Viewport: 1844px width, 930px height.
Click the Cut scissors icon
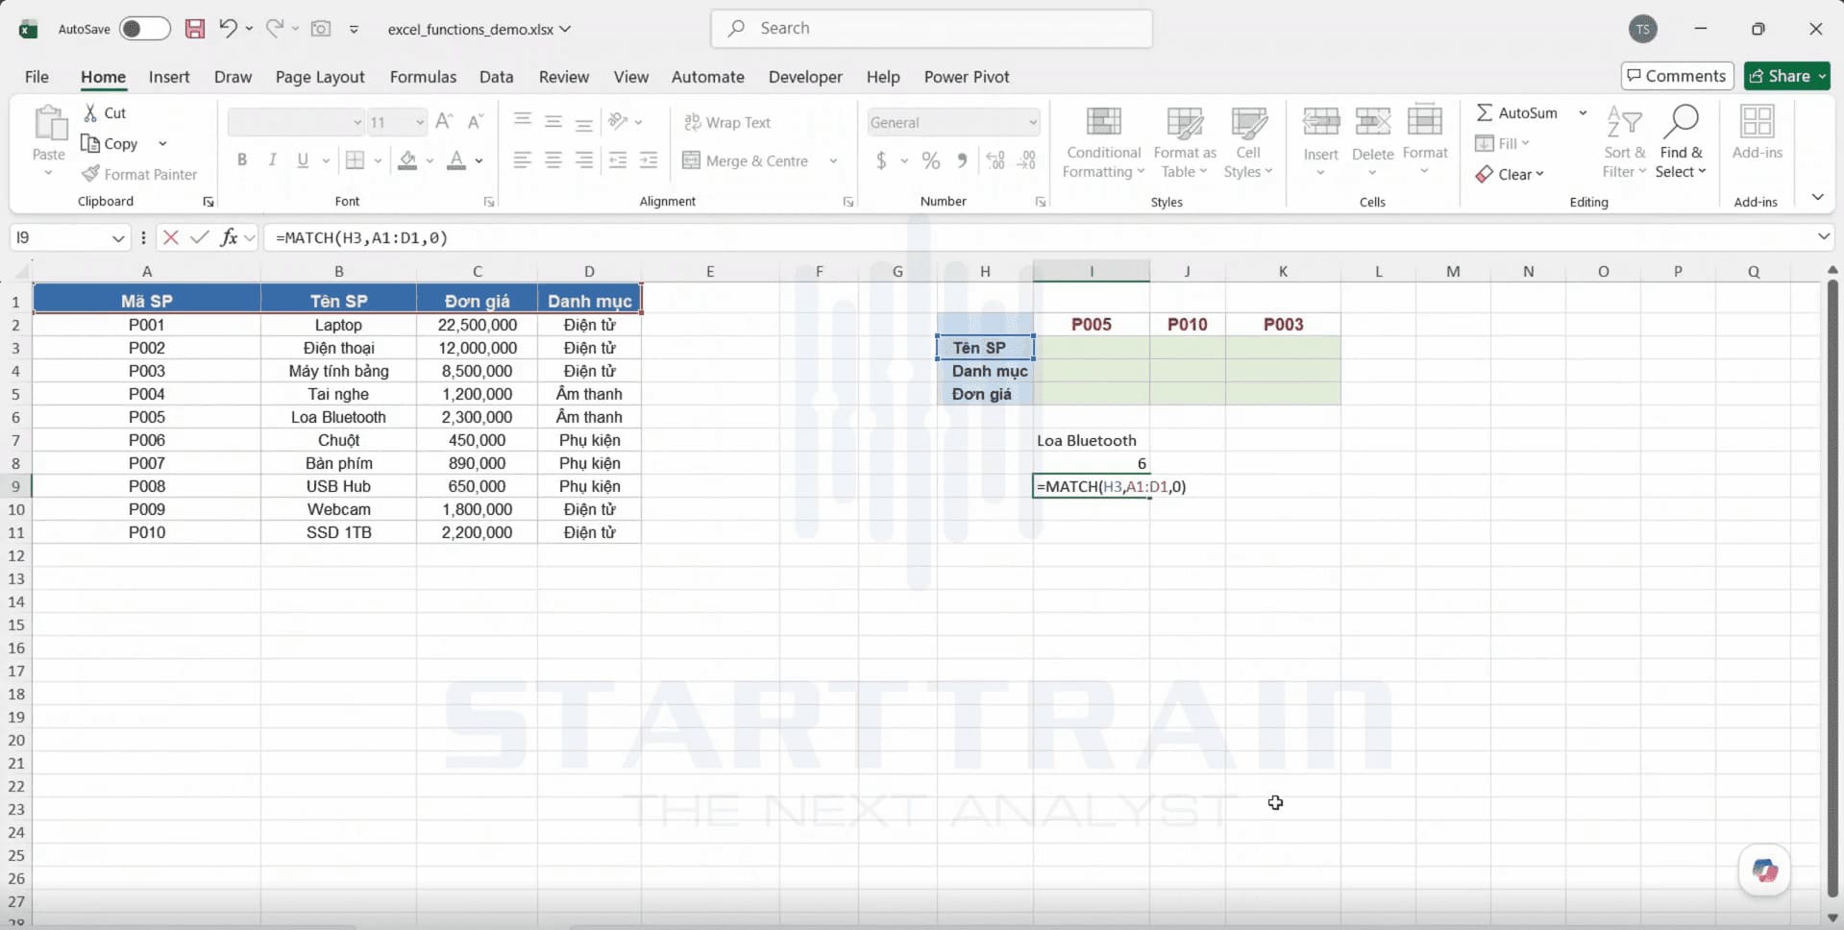click(x=90, y=112)
